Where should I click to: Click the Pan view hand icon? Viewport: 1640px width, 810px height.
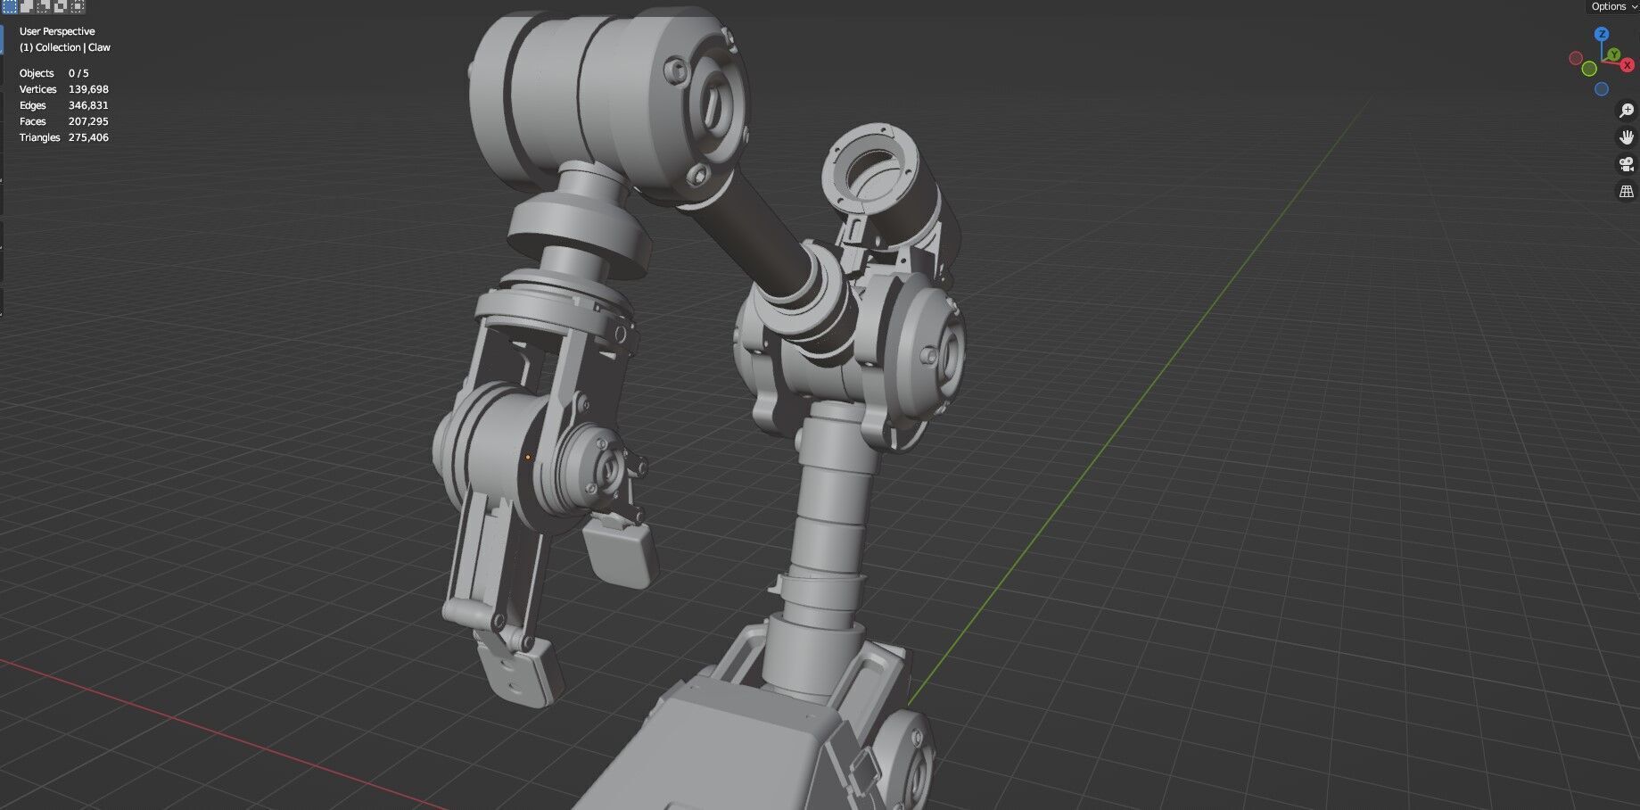point(1627,137)
